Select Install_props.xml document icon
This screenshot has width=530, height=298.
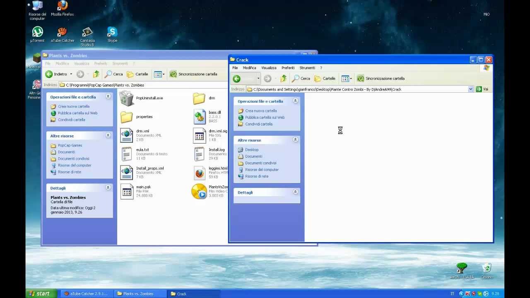click(x=127, y=173)
